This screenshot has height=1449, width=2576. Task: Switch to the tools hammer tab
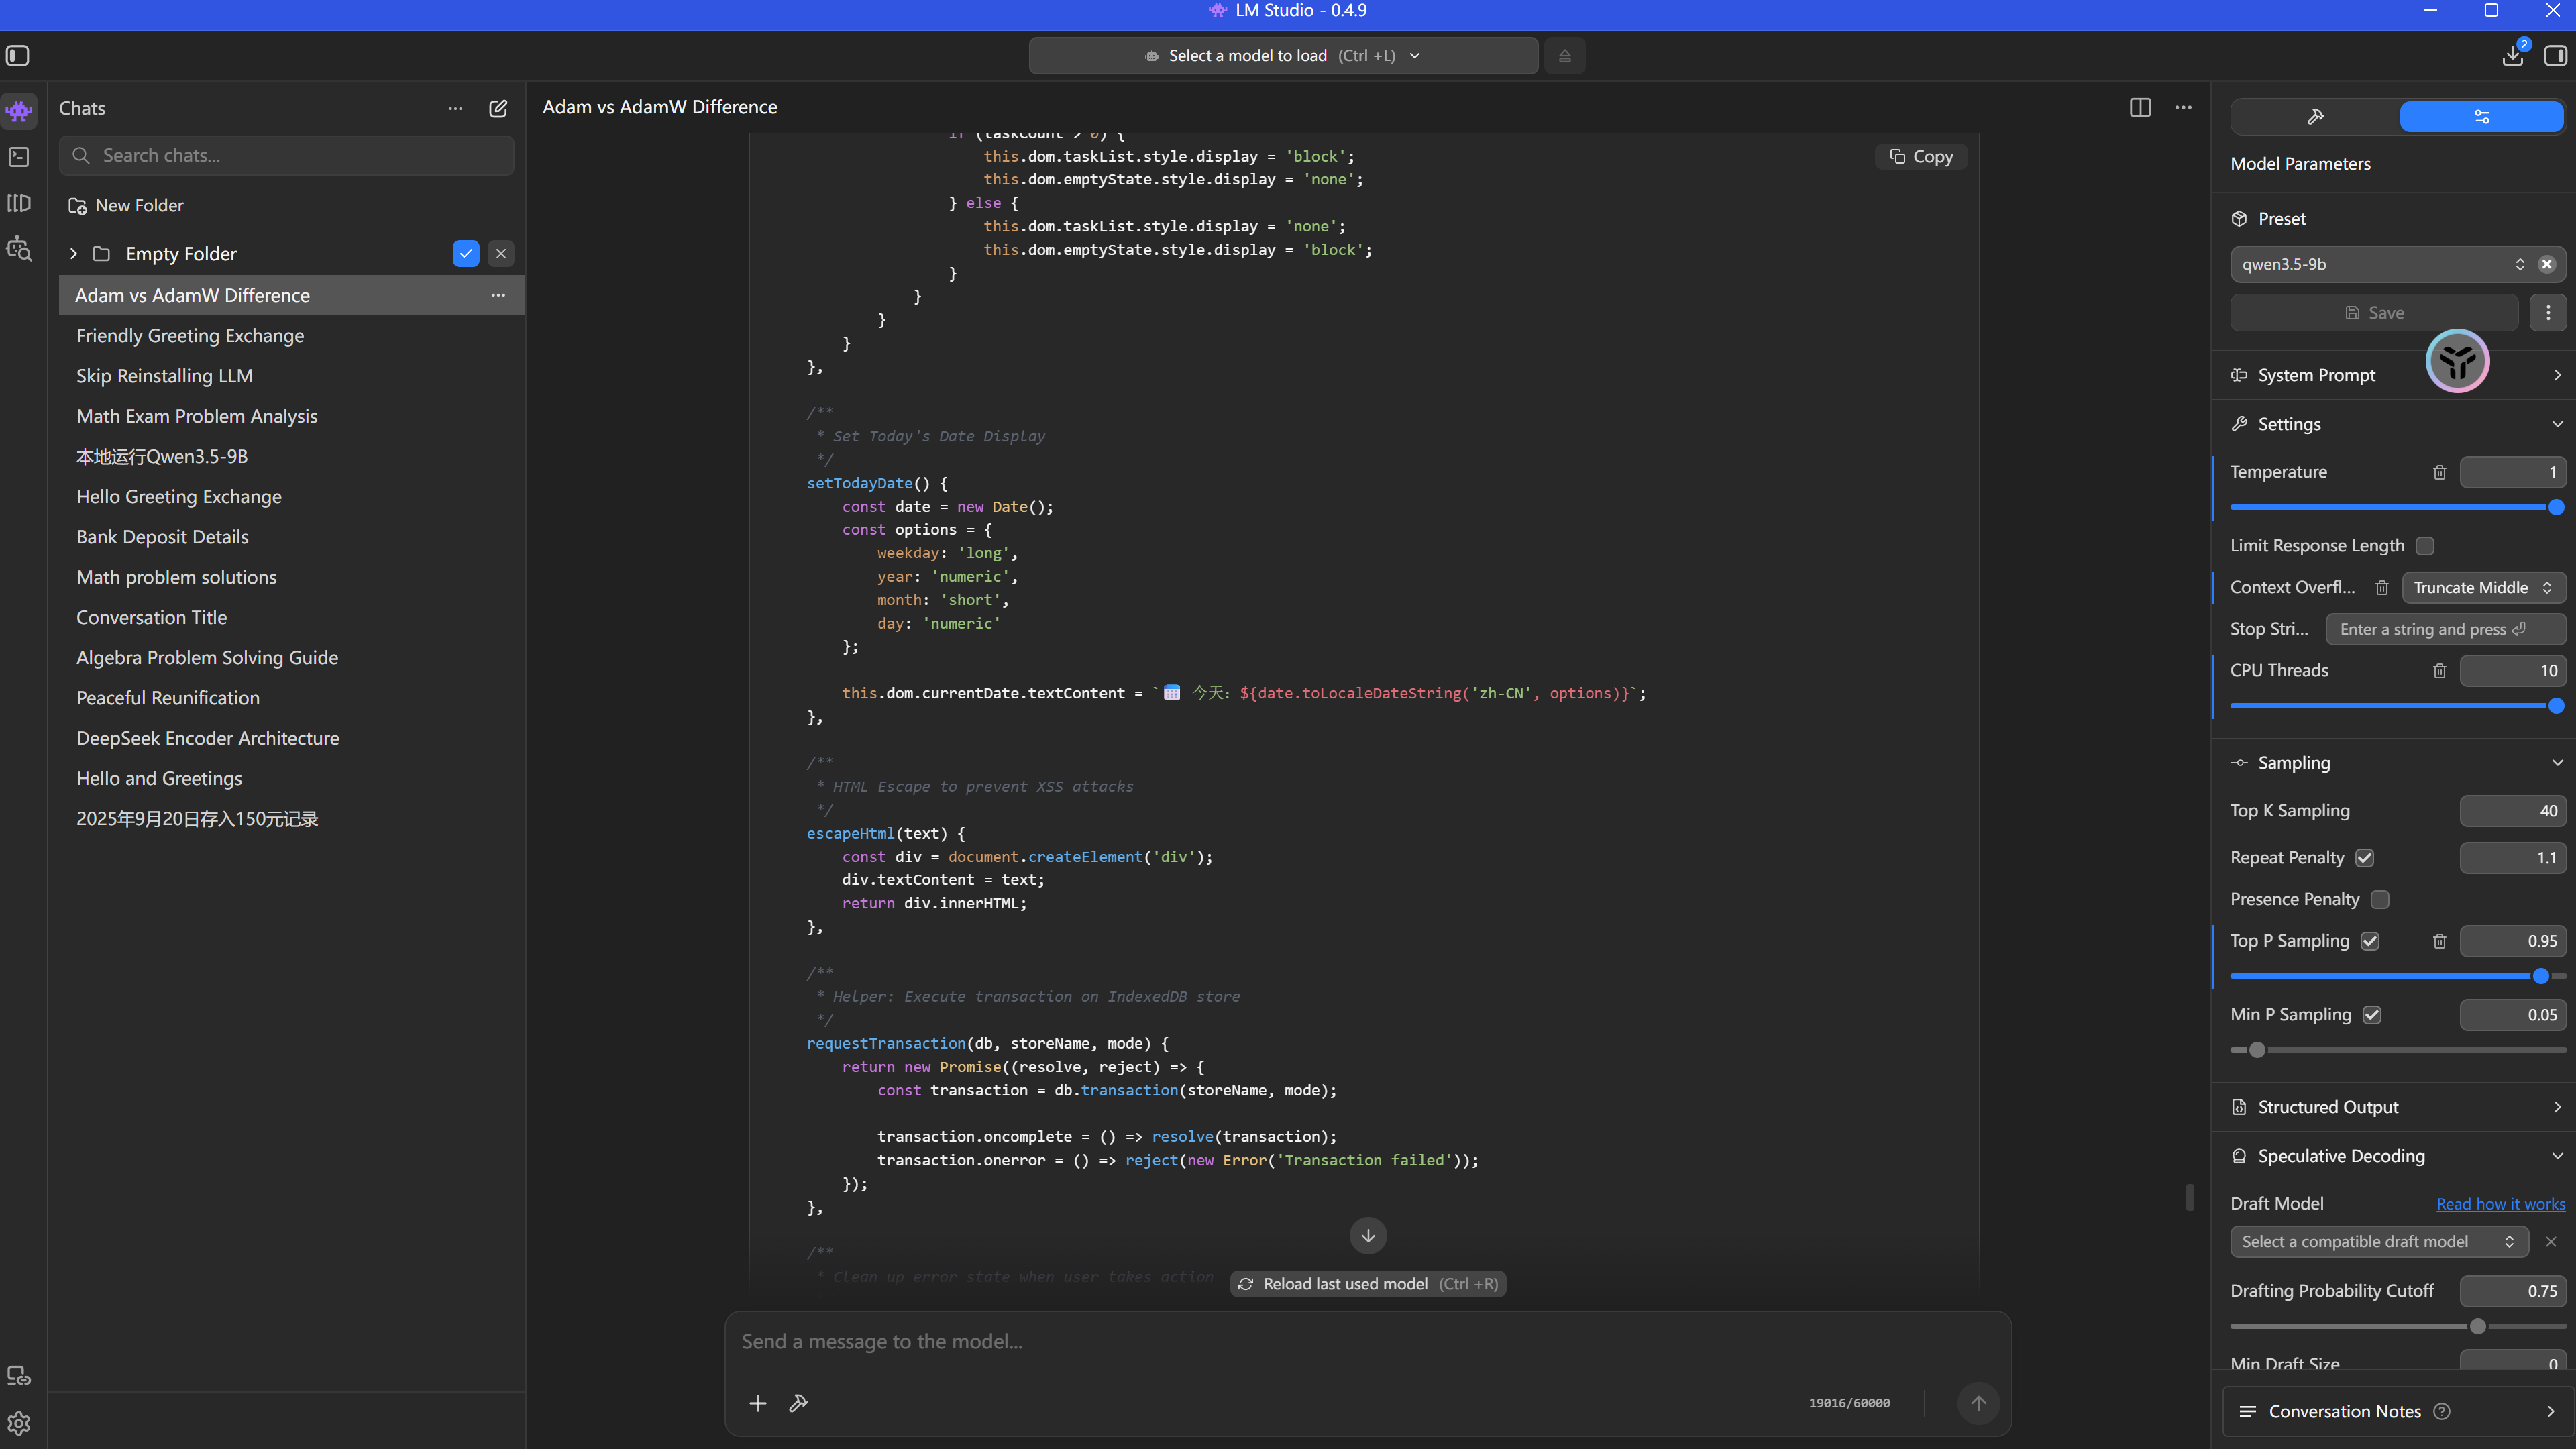[x=2315, y=116]
